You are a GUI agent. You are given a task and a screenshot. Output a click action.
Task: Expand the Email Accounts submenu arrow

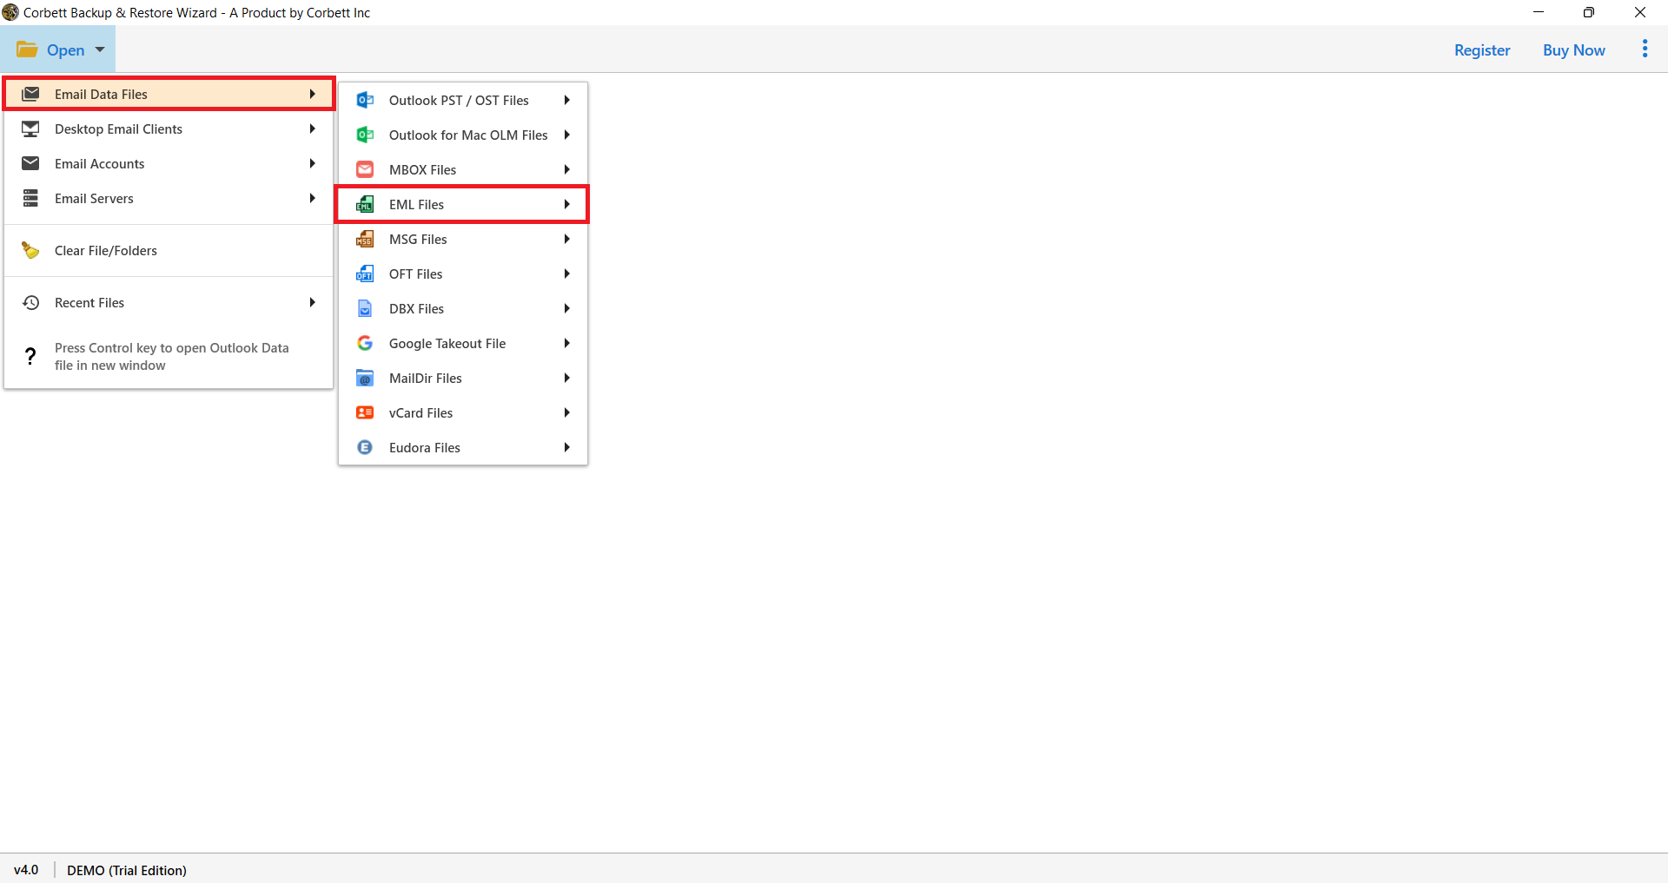click(x=312, y=163)
